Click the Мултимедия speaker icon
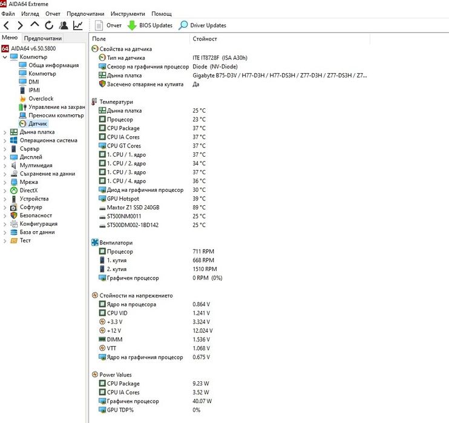Screen dimensions: 449x423 14,165
